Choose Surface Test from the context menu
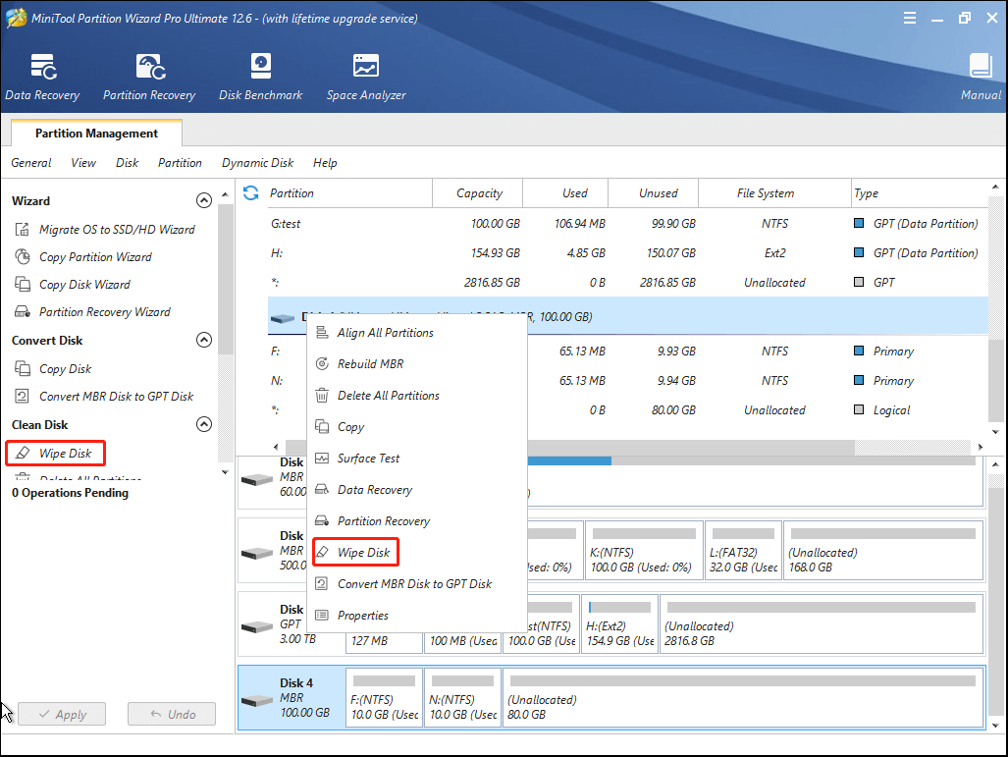 click(416, 459)
